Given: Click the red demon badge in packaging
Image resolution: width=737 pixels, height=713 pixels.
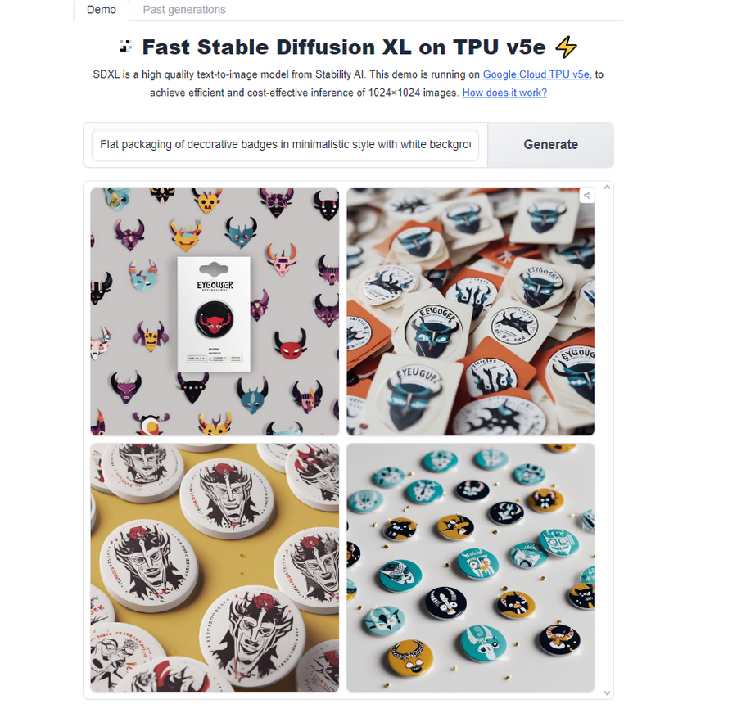Looking at the screenshot, I should click(x=214, y=319).
